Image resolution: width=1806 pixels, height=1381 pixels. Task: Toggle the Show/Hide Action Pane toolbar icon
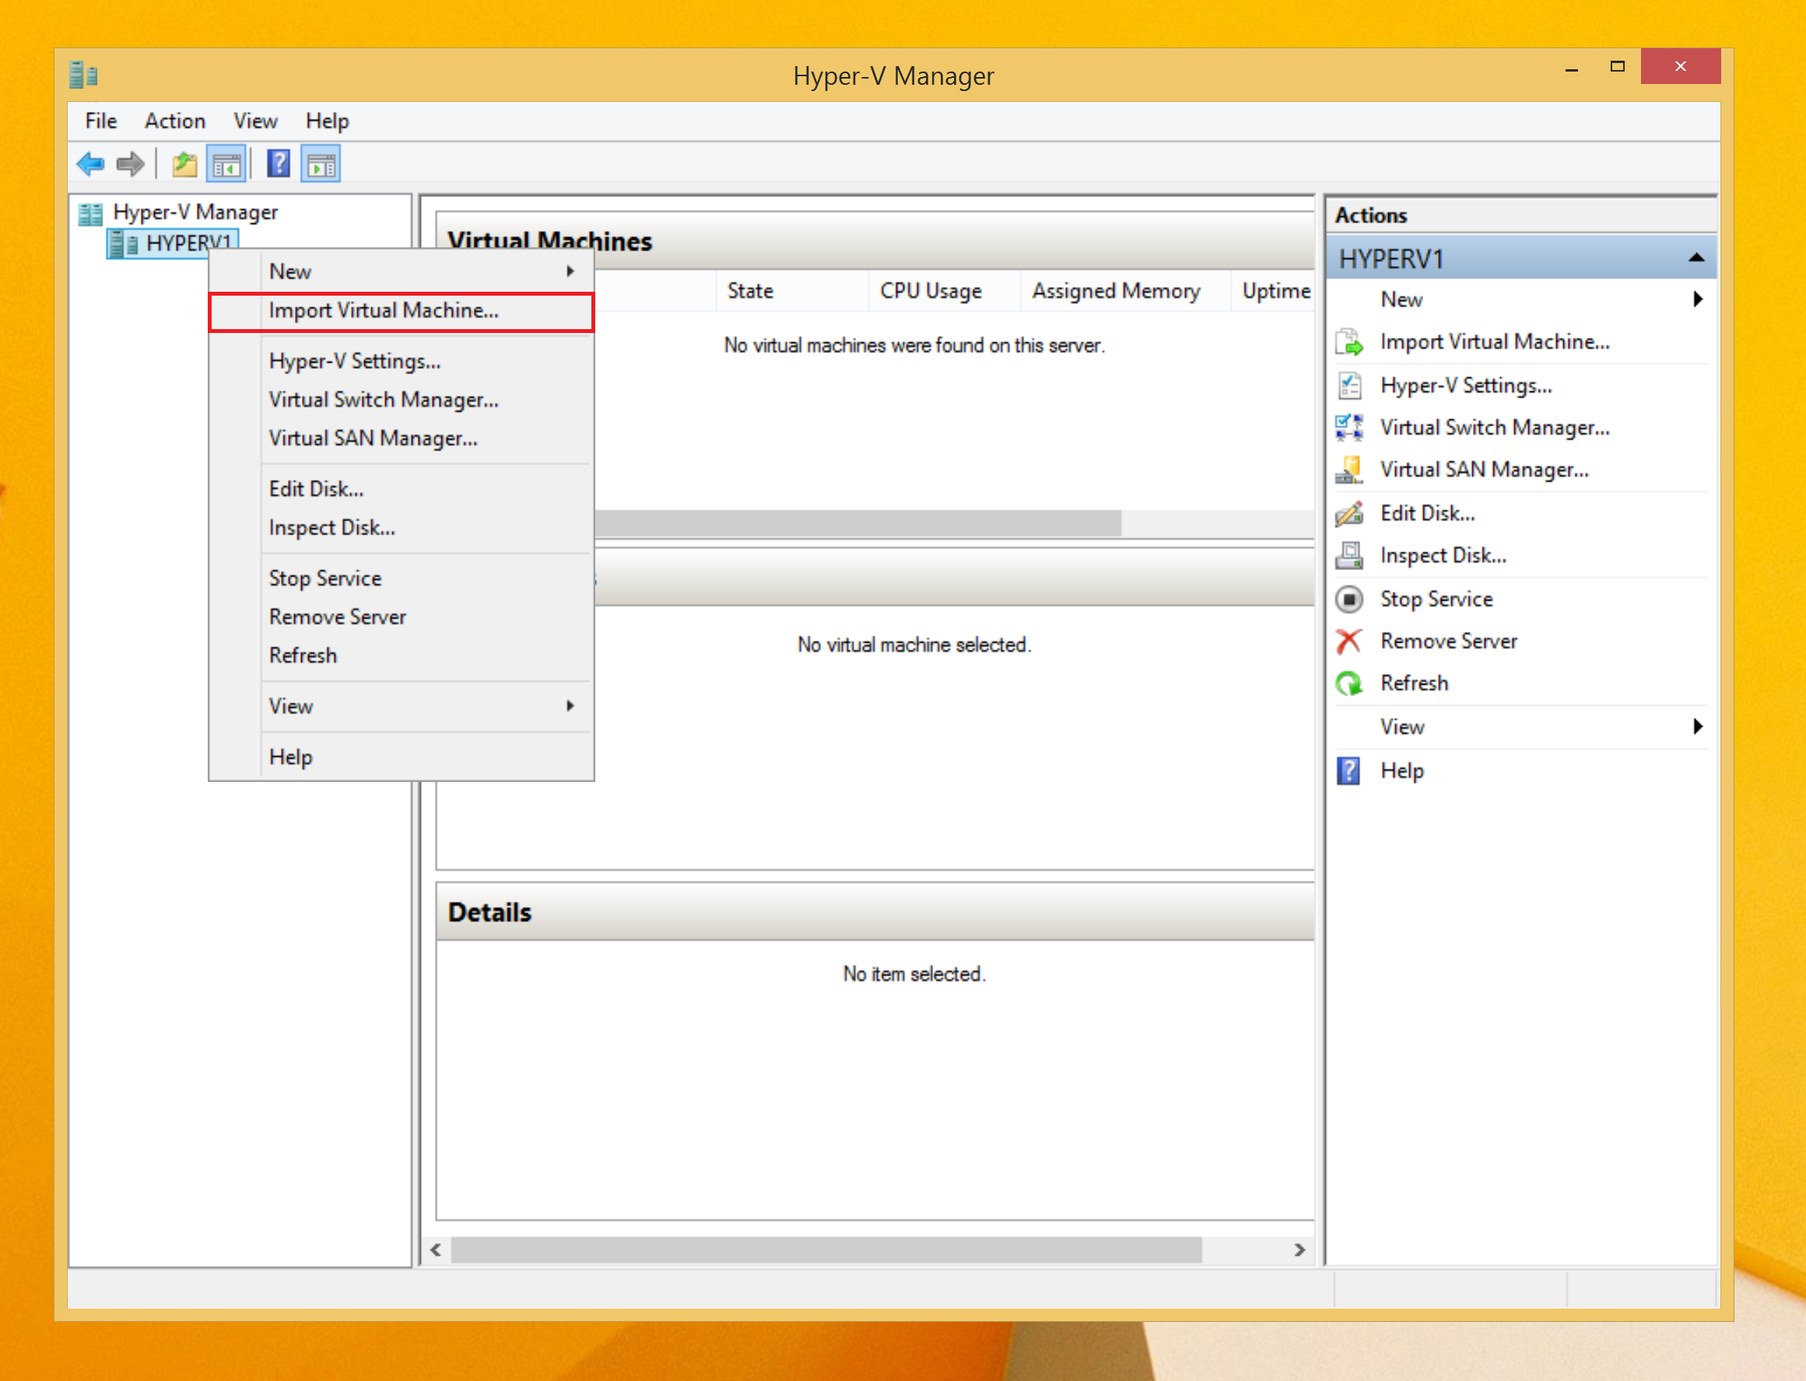point(321,164)
